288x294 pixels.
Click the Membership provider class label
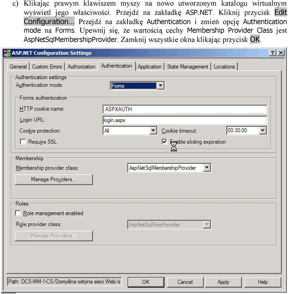pyautogui.click(x=47, y=168)
